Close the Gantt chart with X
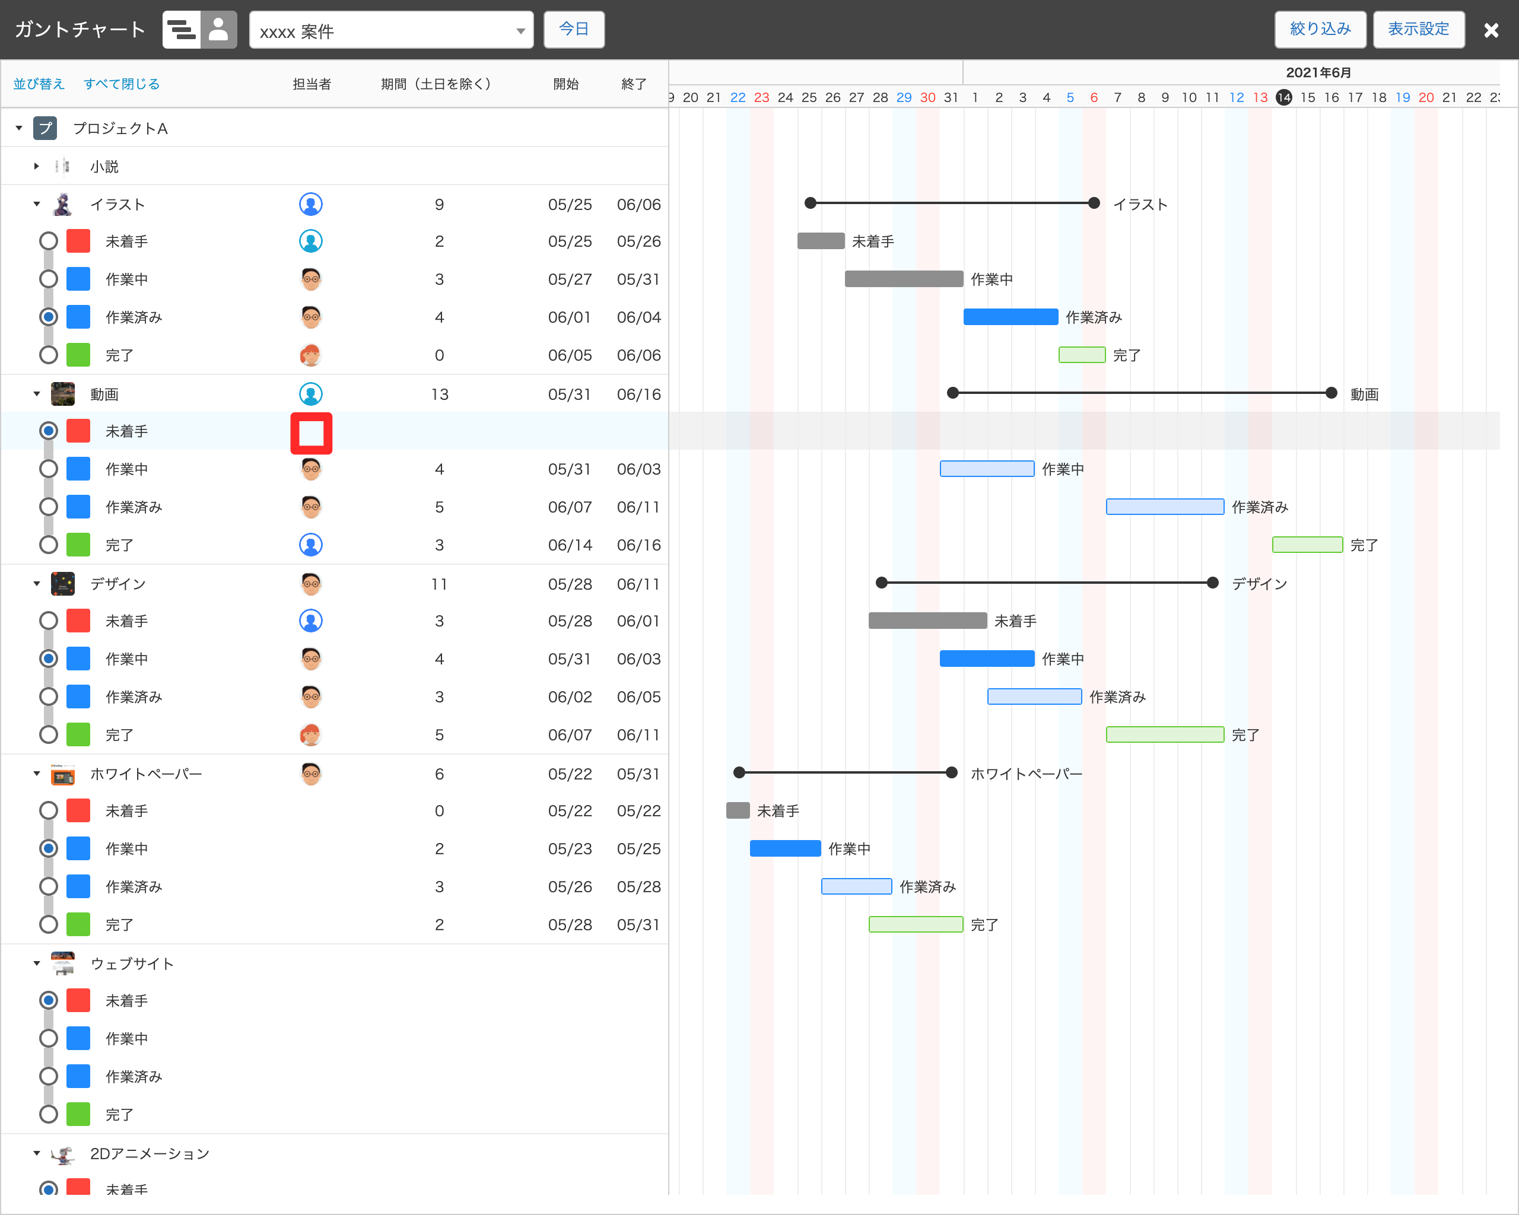This screenshot has height=1215, width=1519. pos(1491,30)
